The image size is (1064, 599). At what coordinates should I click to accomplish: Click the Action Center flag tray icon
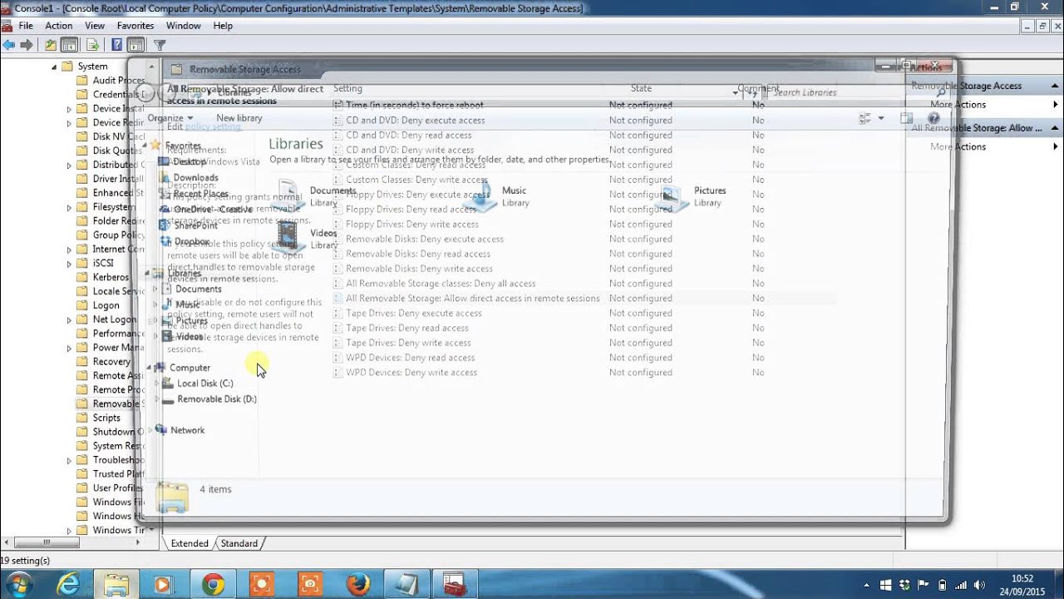coord(924,585)
